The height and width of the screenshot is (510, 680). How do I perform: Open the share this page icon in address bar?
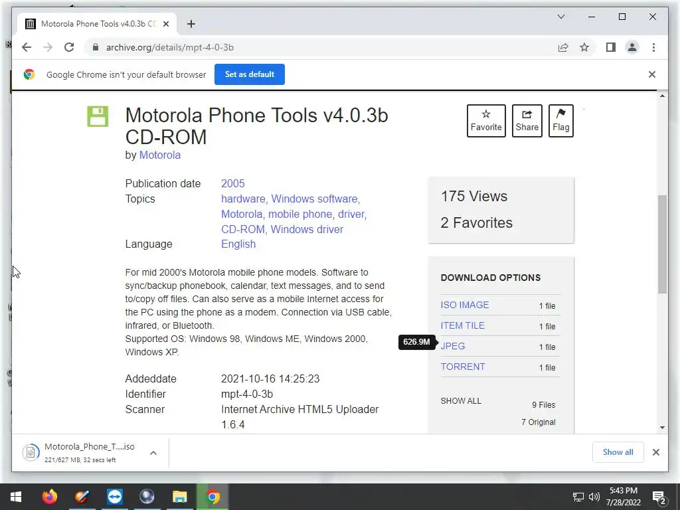click(563, 47)
